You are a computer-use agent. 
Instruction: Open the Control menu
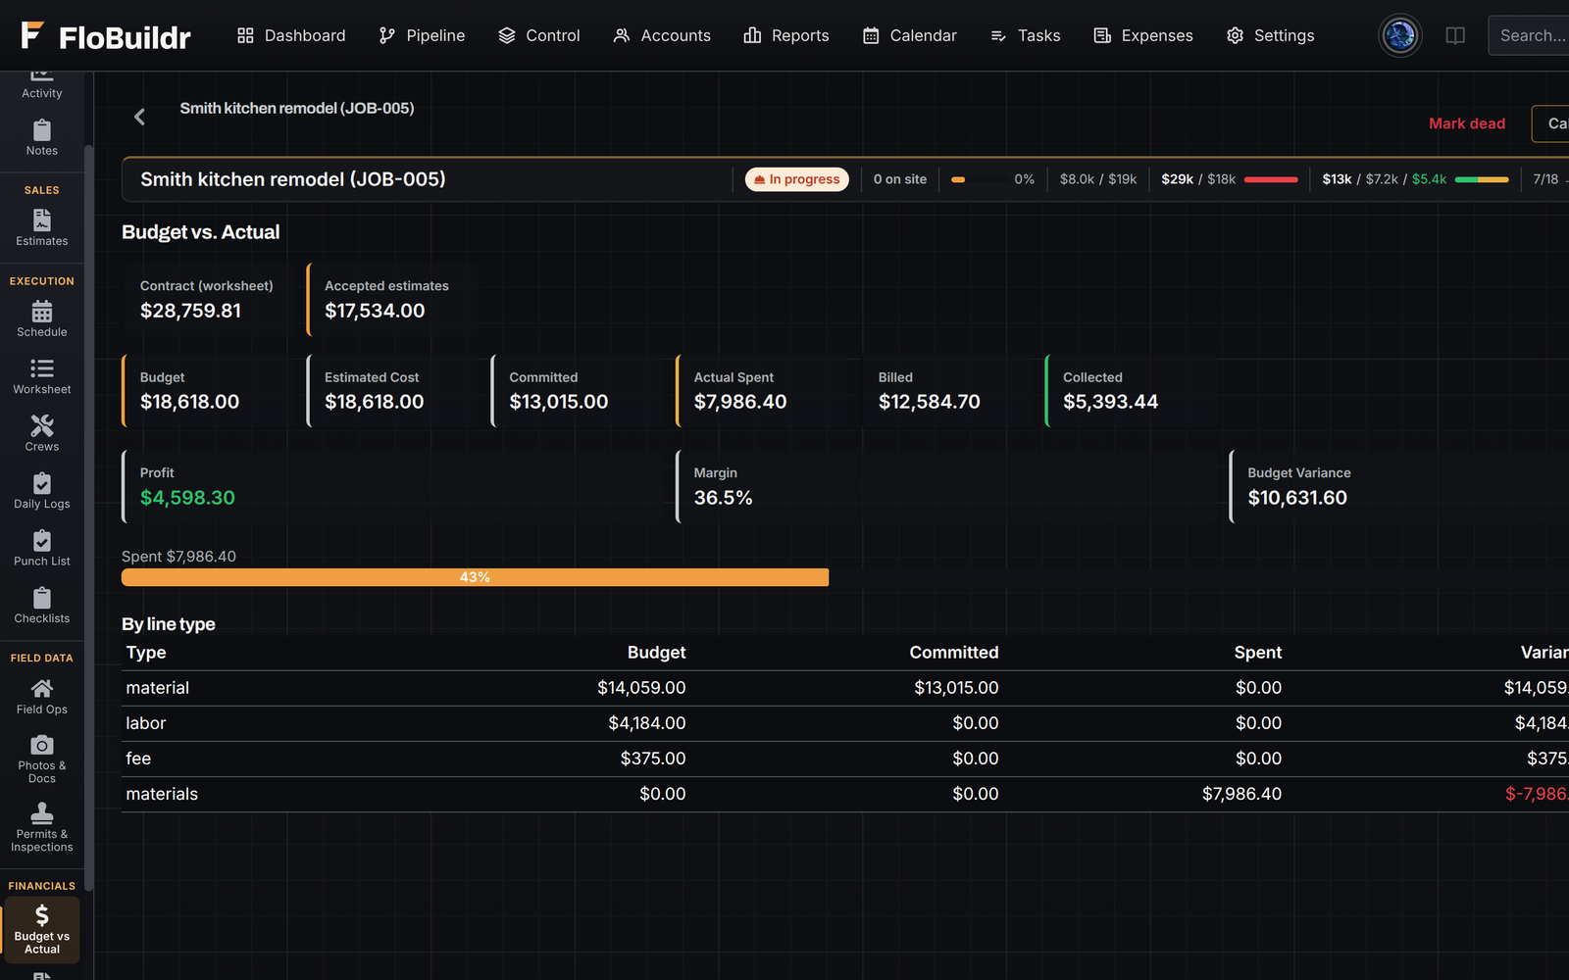tap(539, 35)
